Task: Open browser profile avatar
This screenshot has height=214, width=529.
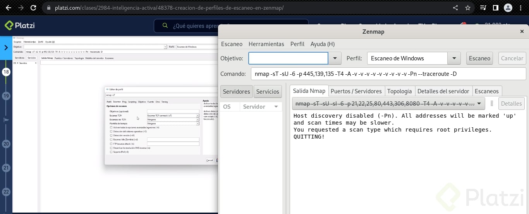Action: point(508,8)
